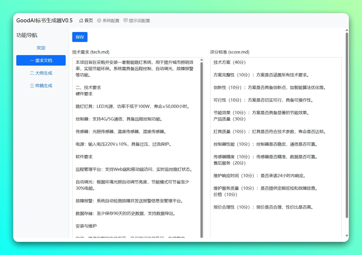
Task: Click the GoodAI标书生成器V0.5 title
Action: tap(44, 20)
